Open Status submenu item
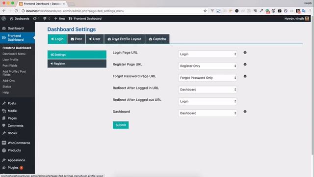314x177 pixels. (x=7, y=87)
